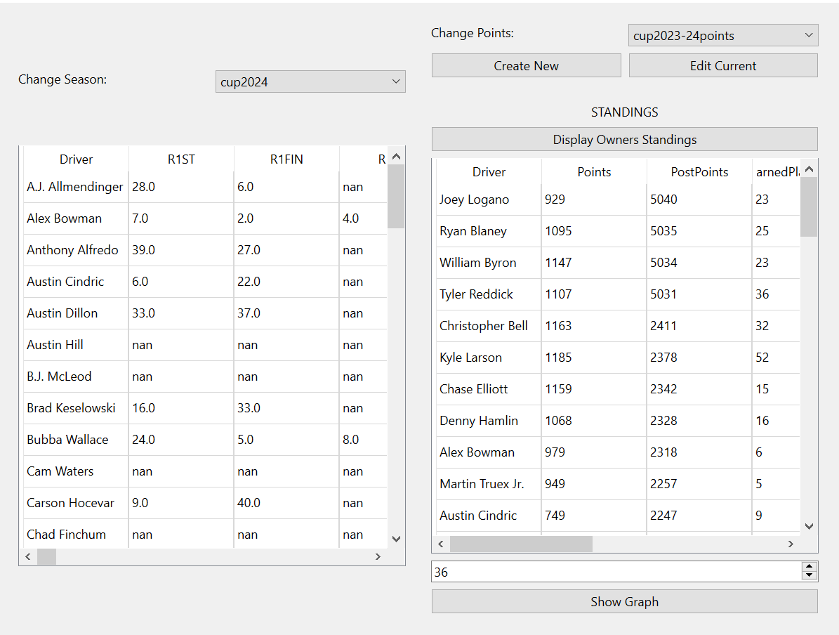Image resolution: width=839 pixels, height=635 pixels.
Task: Click the R1FIN column header
Action: pyautogui.click(x=286, y=159)
